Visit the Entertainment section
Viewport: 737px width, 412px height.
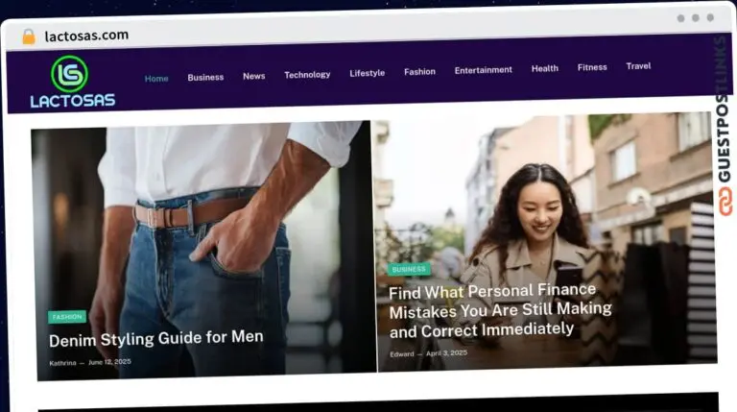click(483, 70)
